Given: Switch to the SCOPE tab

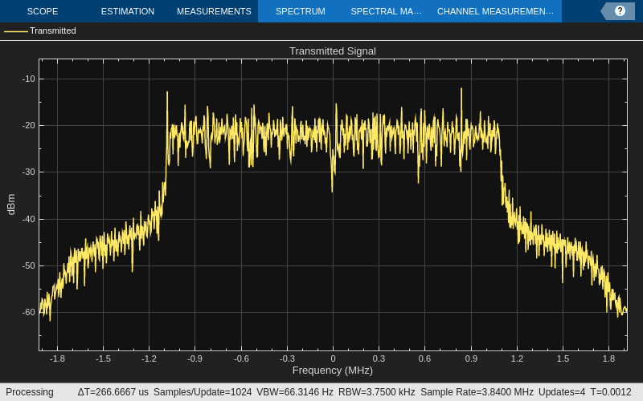Looking at the screenshot, I should (43, 11).
